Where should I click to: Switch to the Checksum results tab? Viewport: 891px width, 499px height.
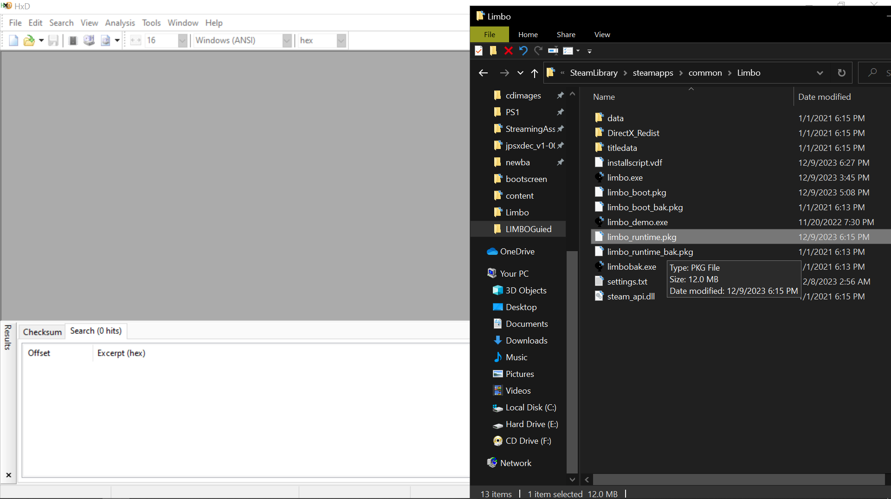coord(42,332)
